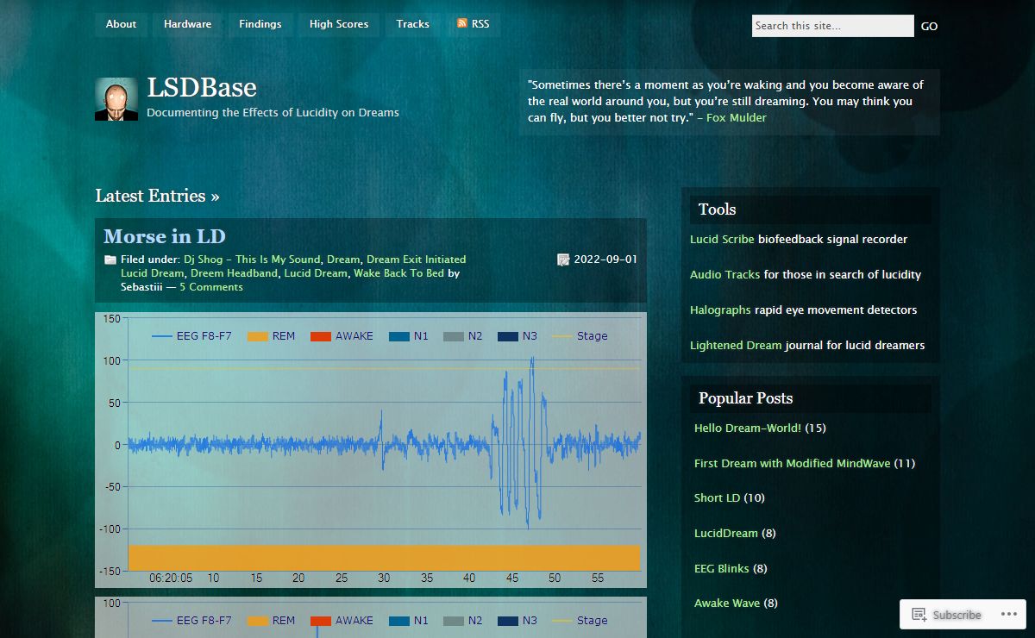Viewport: 1035px width, 638px height.
Task: Open the Tracks menu item
Action: 412,24
